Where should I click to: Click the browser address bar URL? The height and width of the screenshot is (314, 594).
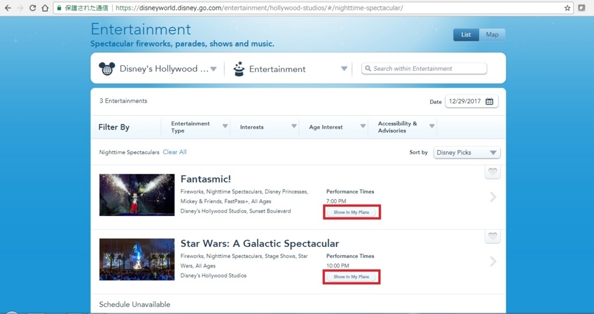point(259,8)
